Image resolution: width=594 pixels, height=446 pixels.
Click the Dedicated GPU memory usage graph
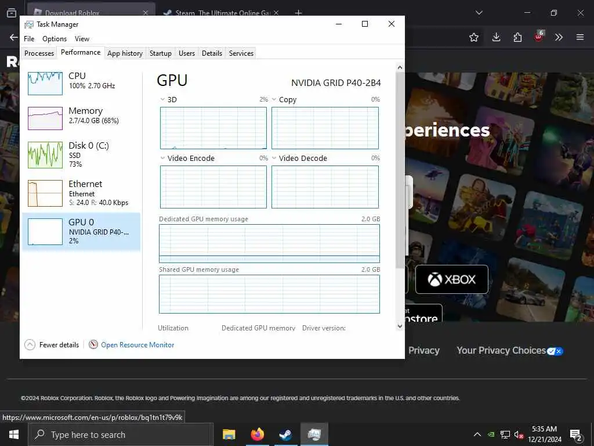pyautogui.click(x=269, y=243)
